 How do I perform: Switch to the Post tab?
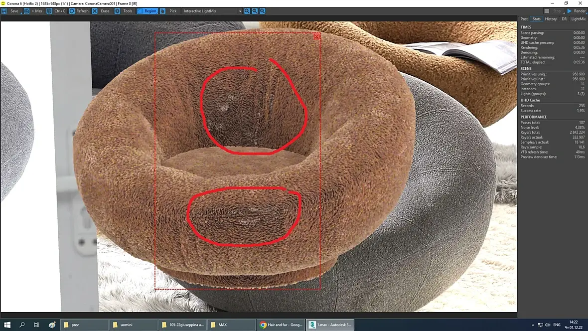tap(524, 19)
